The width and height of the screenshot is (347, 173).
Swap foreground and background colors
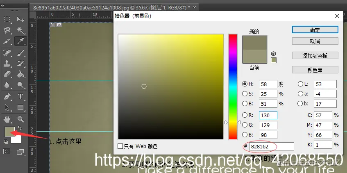pos(20,128)
